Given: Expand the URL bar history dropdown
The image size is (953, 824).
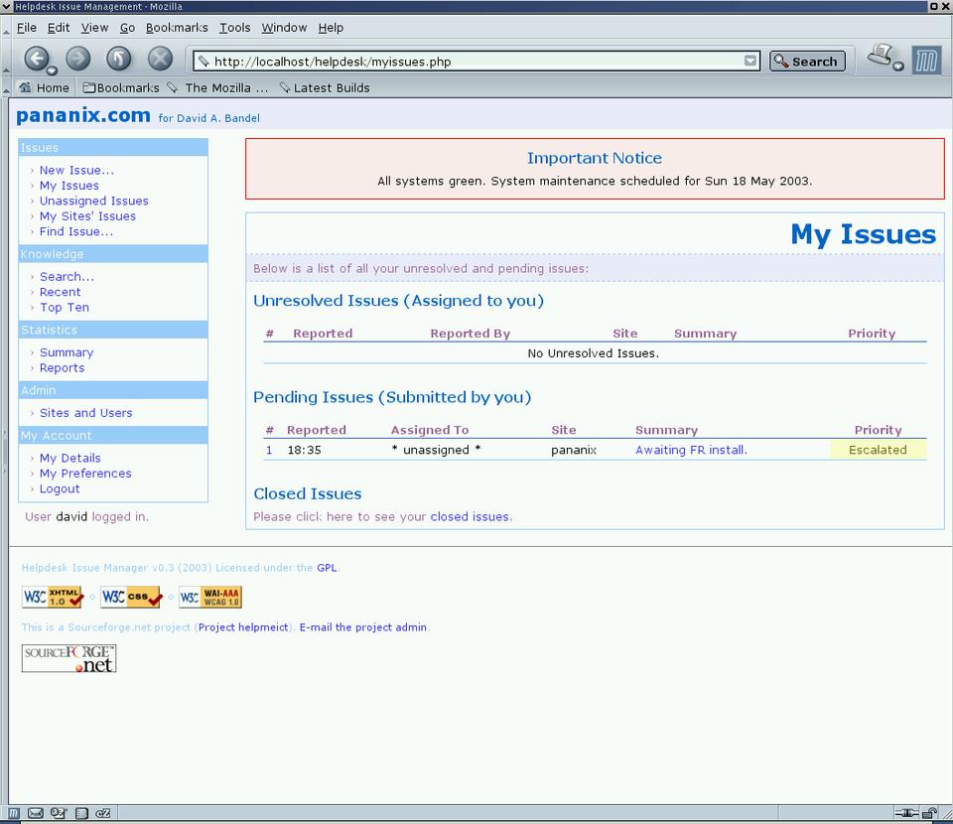Looking at the screenshot, I should coord(750,62).
